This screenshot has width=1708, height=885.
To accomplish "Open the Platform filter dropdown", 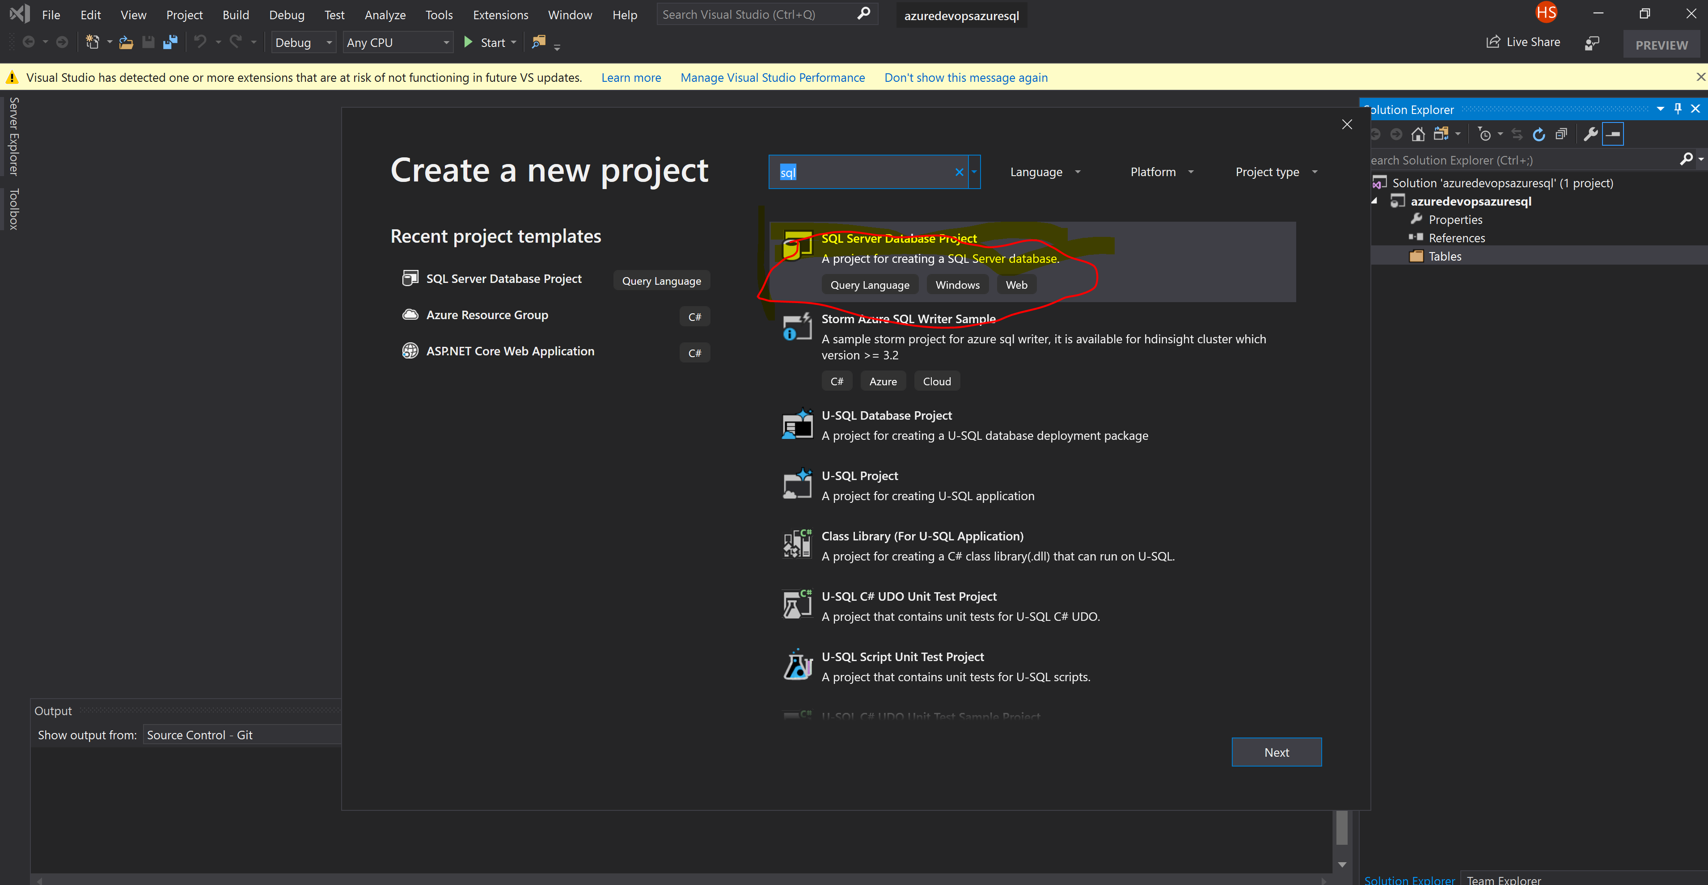I will 1162,172.
